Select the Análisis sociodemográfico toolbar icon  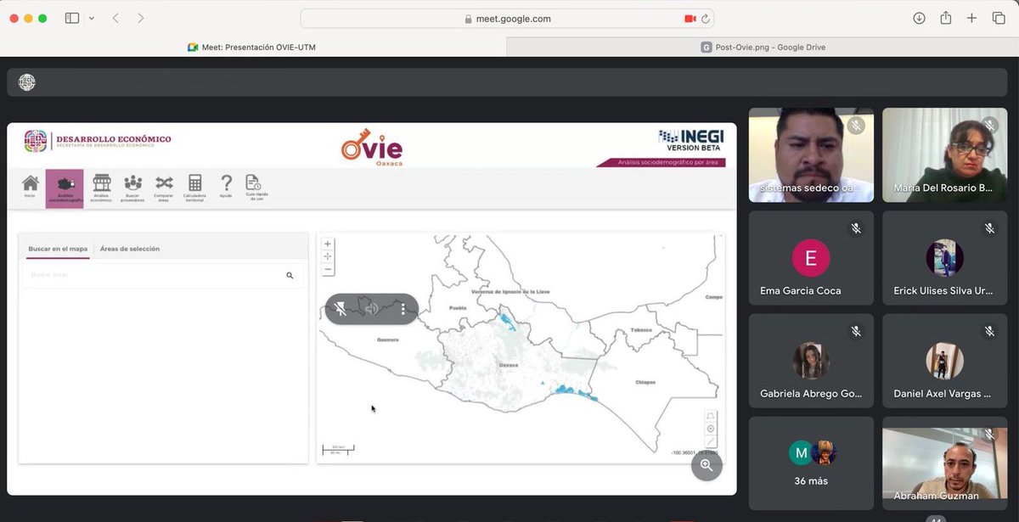[65, 188]
